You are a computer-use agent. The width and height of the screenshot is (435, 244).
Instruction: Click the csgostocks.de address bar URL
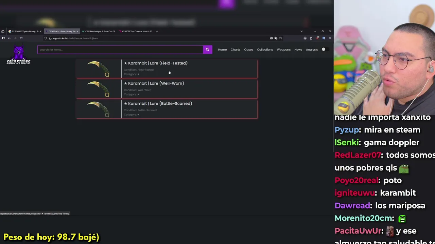tap(75, 38)
